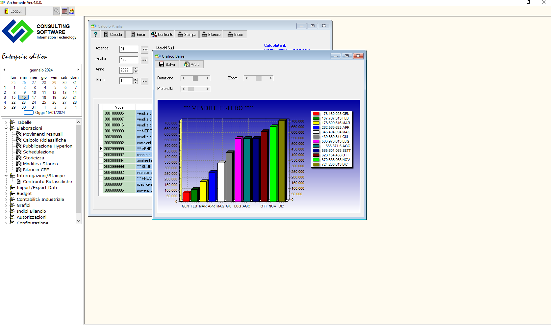Open Modifica Storico tree item

coord(40,164)
